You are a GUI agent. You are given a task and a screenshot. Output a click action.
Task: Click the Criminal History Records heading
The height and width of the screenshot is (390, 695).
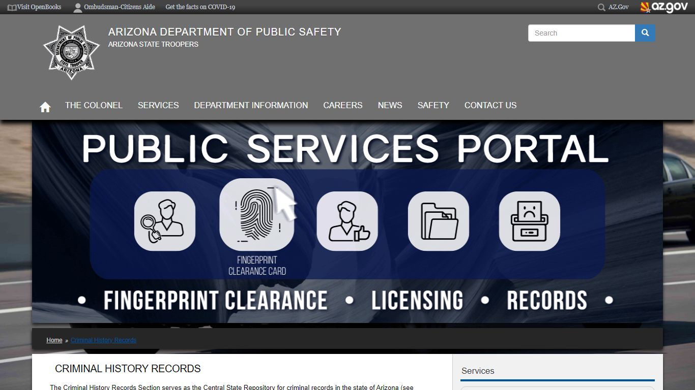click(x=128, y=369)
